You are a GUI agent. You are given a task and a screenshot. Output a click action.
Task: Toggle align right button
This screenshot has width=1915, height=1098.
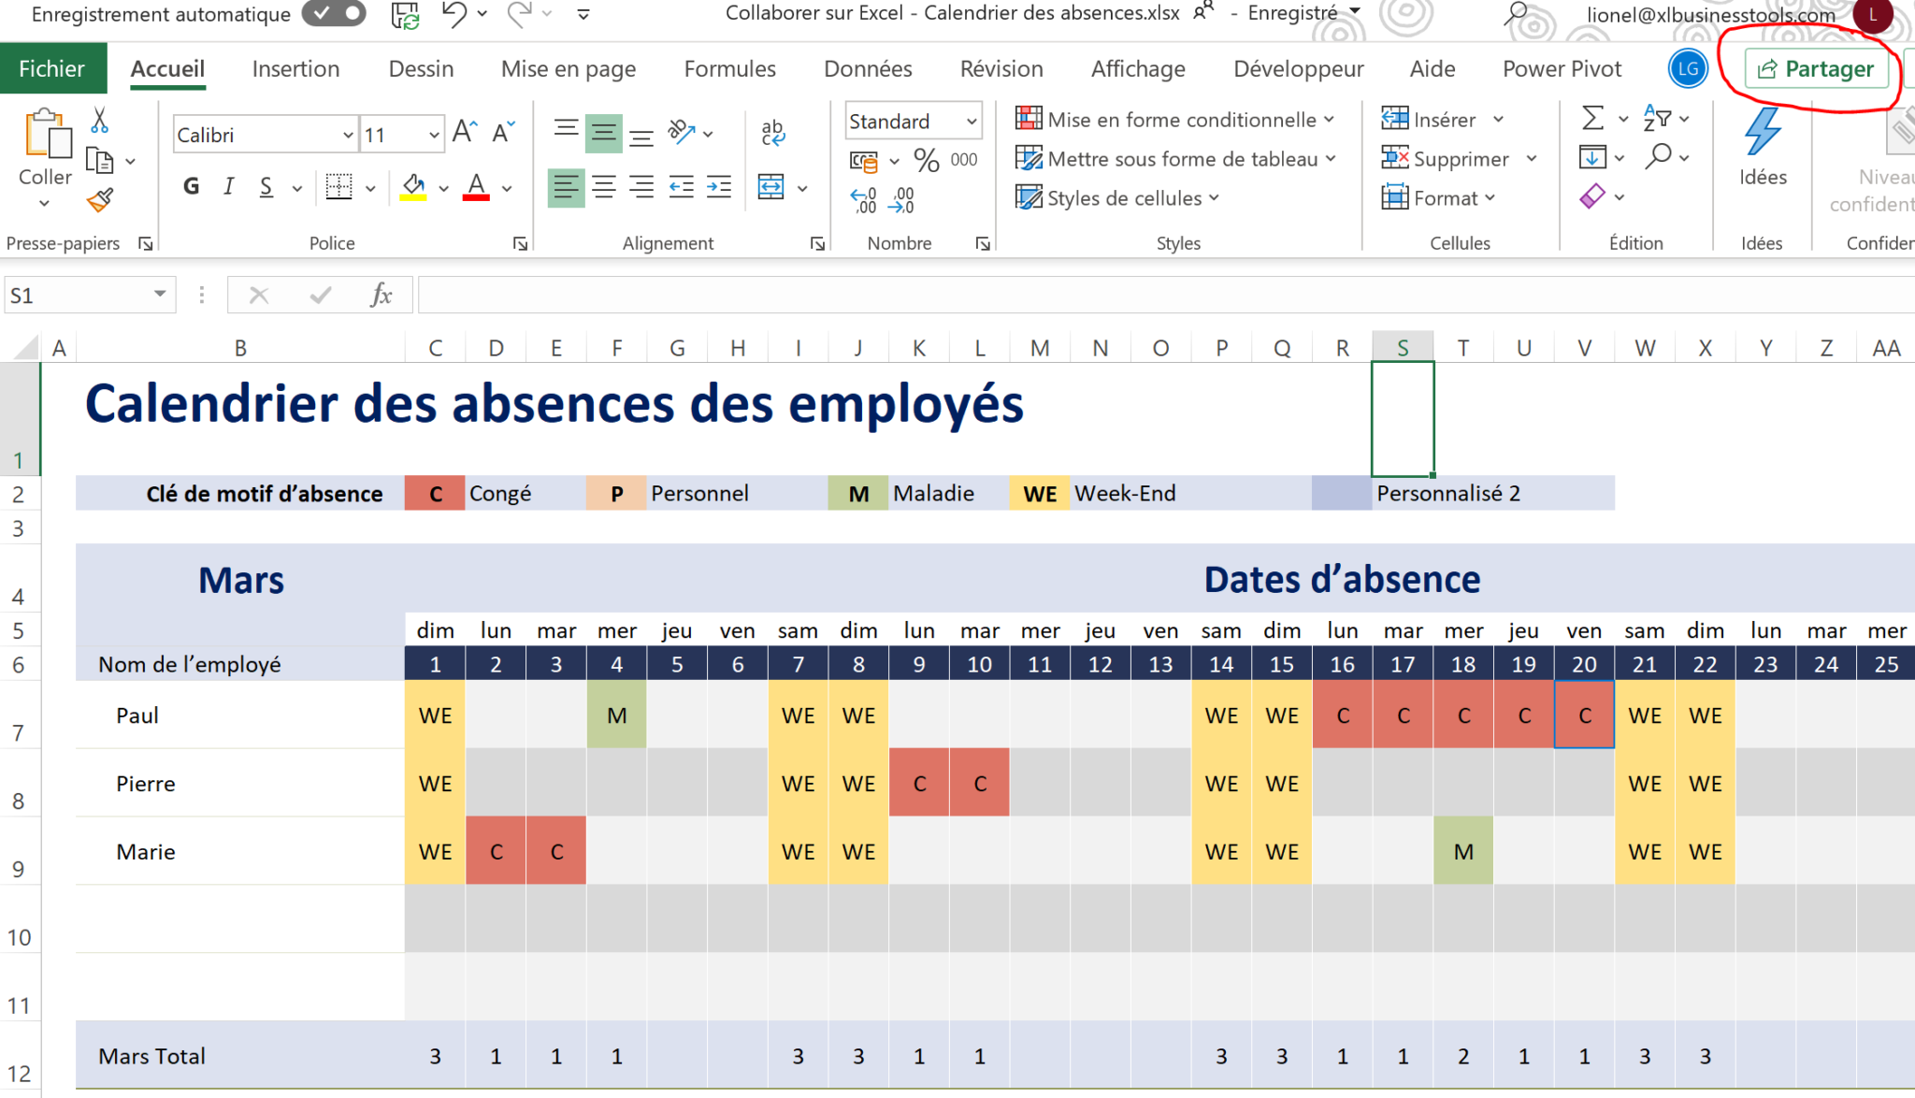pos(641,187)
